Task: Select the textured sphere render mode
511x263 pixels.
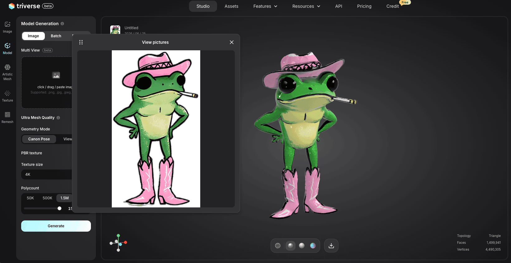Action: pyautogui.click(x=291, y=246)
